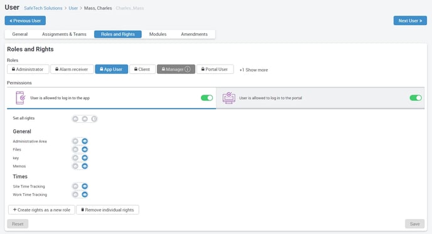Click Create rights as a new role
The width and height of the screenshot is (432, 234).
coord(41,210)
